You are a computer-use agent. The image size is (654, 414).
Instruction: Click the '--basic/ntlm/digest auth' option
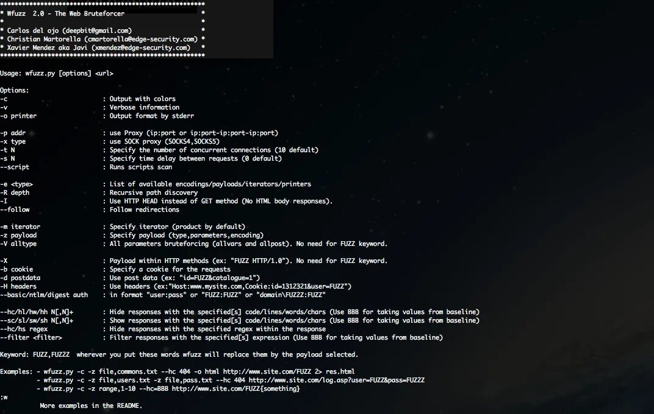pos(44,295)
